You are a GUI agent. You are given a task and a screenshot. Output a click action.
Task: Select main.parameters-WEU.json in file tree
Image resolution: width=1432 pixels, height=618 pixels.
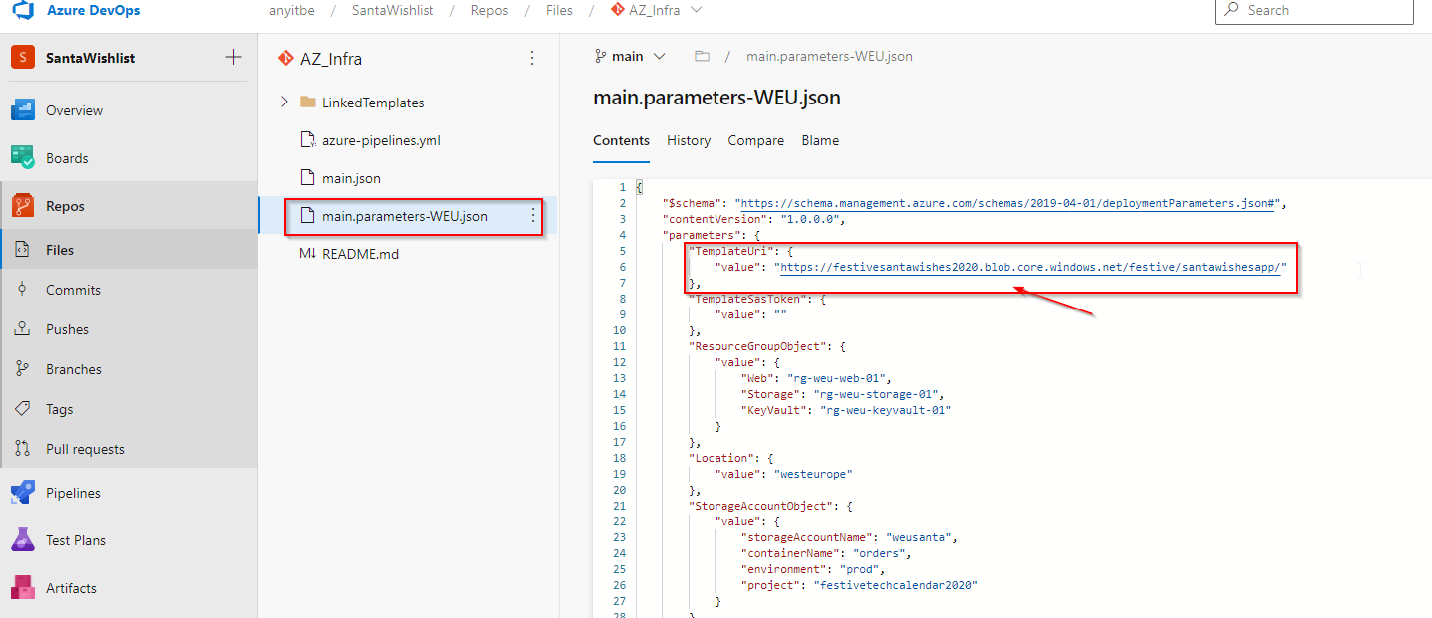[405, 216]
